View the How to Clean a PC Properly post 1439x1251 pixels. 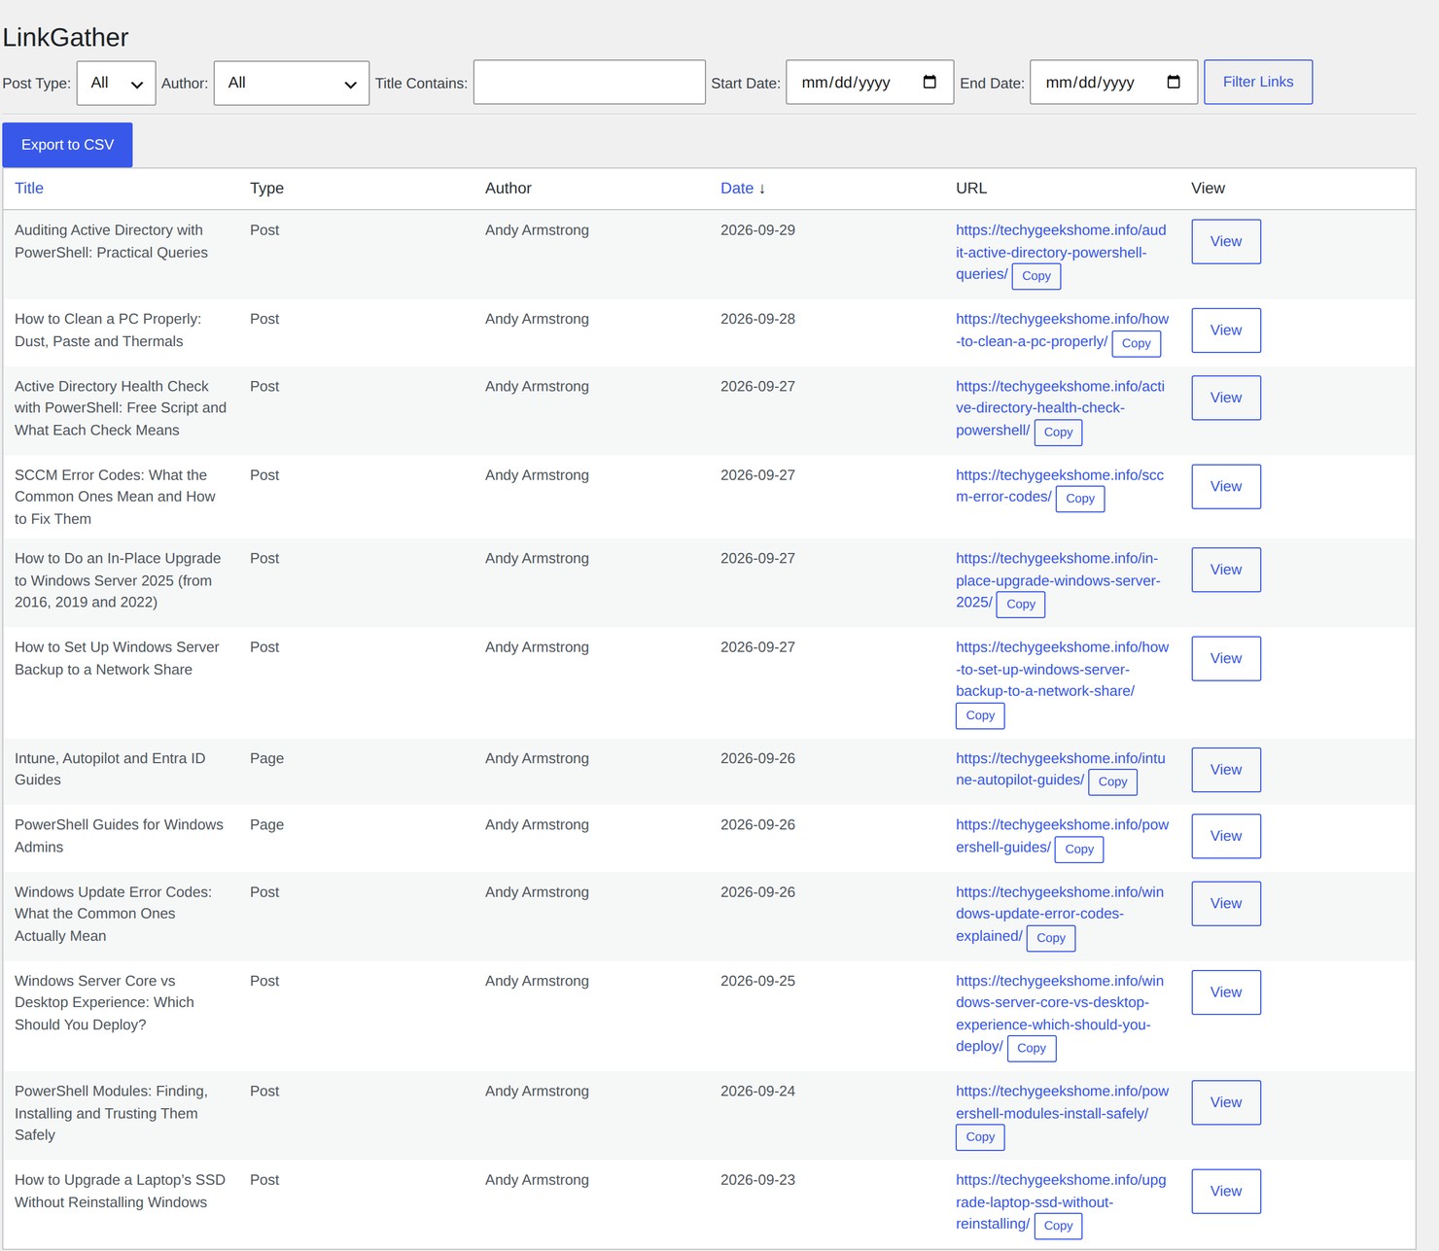[x=1226, y=330]
